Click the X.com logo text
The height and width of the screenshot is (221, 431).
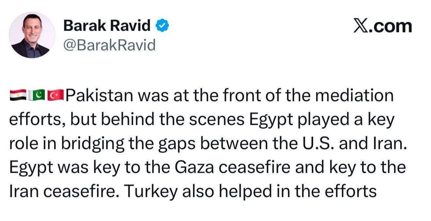[382, 26]
